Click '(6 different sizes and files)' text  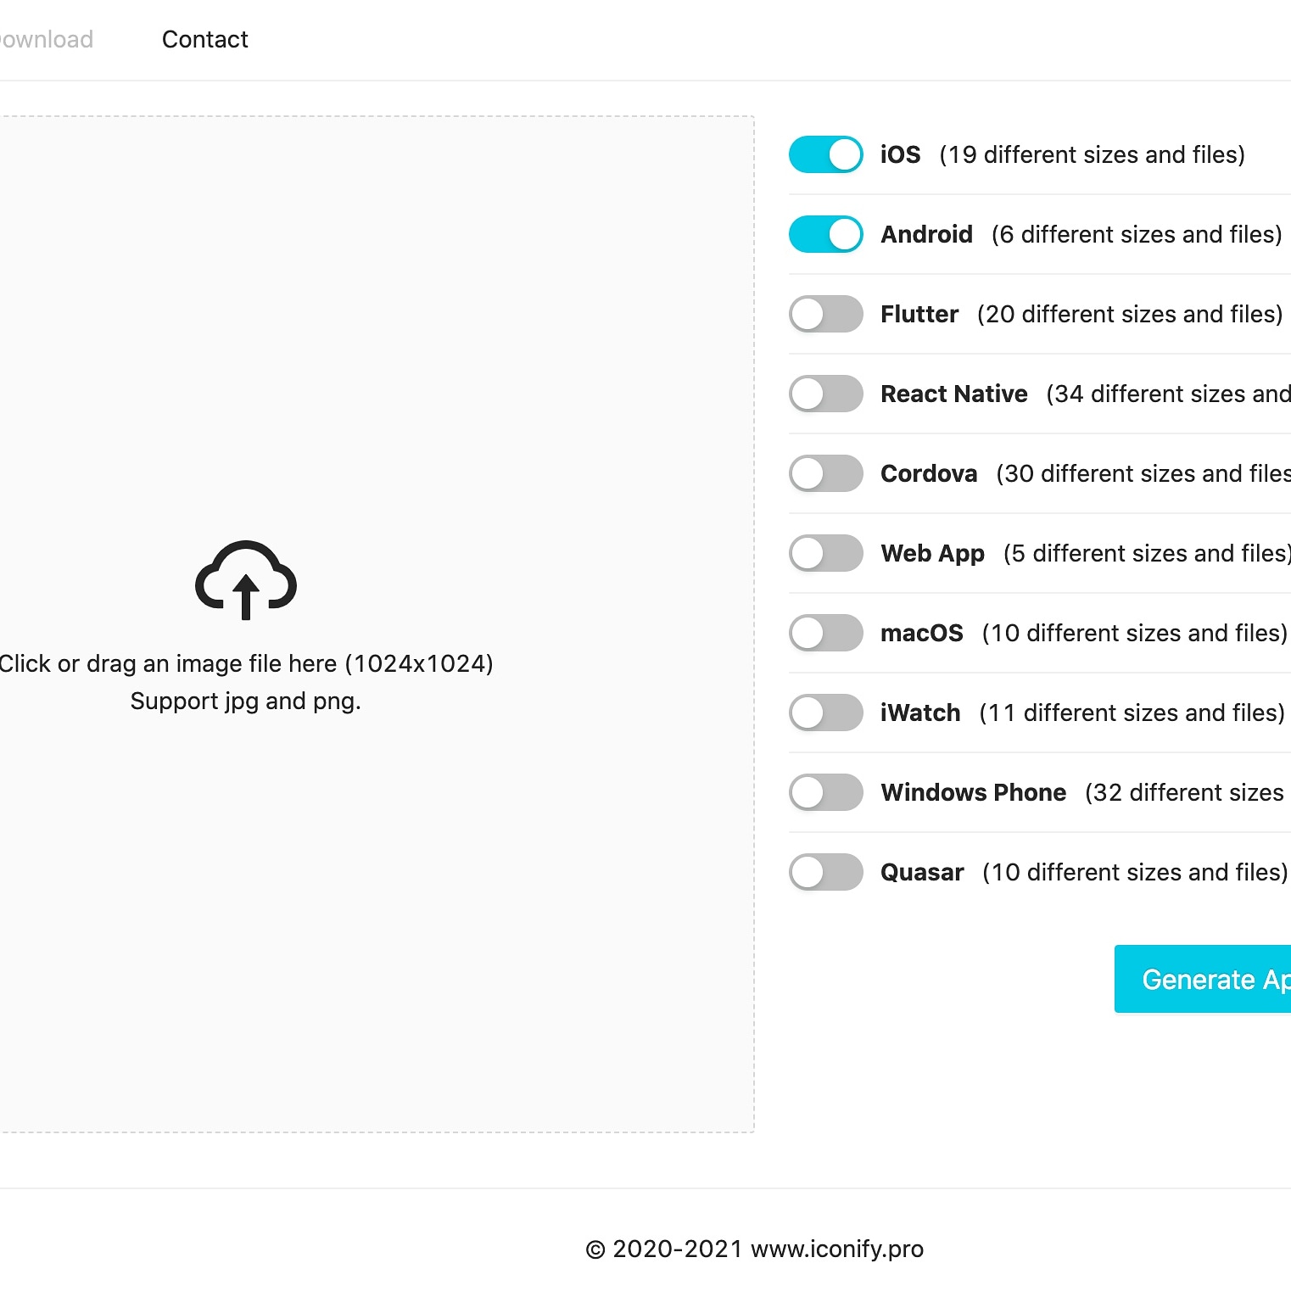1137,234
